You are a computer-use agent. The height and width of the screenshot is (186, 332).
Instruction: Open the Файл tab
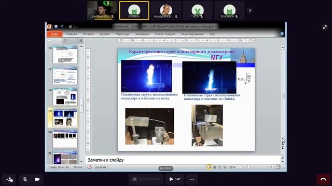pyautogui.click(x=54, y=34)
